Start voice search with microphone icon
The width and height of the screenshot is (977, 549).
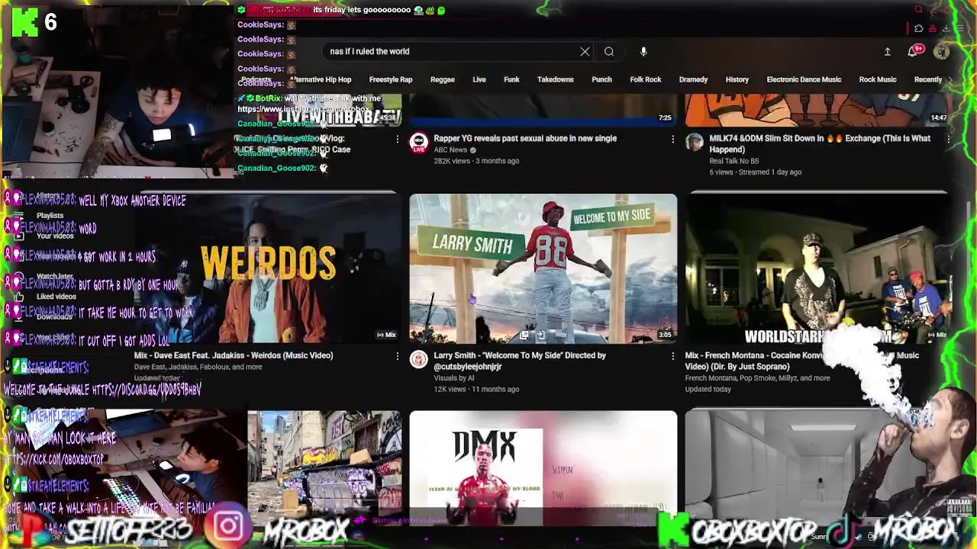(643, 52)
